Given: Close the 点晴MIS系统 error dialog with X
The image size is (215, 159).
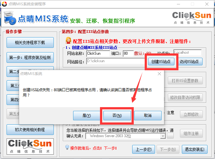Looking at the screenshot, I should point(159,74).
